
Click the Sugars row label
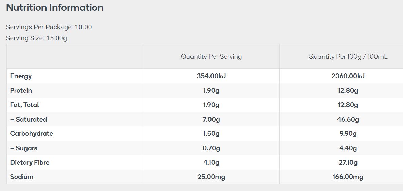24,148
